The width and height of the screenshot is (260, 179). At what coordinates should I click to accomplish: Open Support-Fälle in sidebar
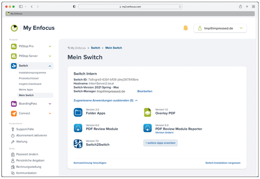click(25, 129)
